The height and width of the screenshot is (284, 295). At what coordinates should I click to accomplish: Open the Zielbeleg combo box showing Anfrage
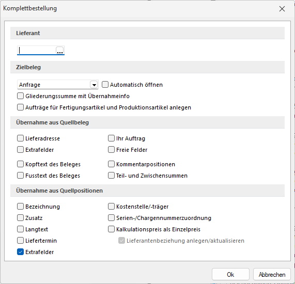(x=57, y=85)
